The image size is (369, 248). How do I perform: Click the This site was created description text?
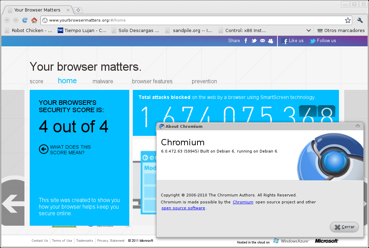[79, 207]
